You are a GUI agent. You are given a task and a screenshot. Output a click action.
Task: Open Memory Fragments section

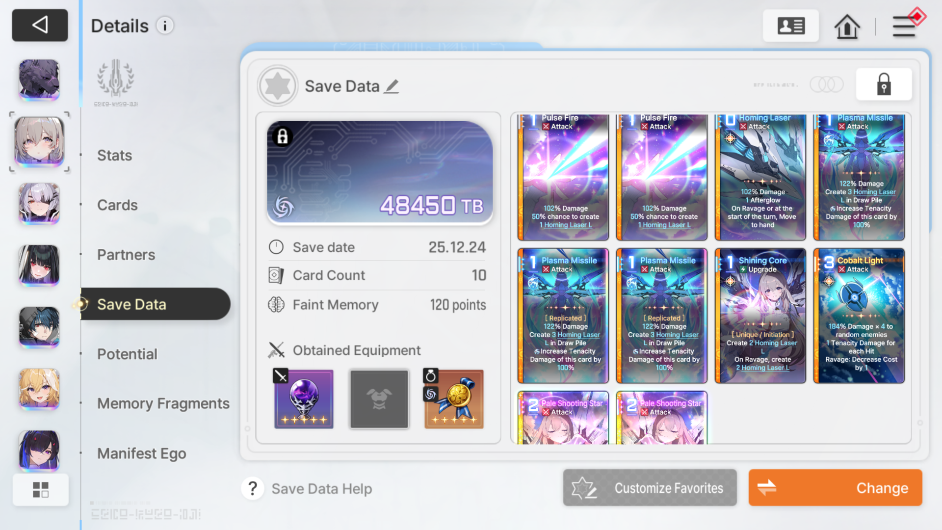click(163, 403)
